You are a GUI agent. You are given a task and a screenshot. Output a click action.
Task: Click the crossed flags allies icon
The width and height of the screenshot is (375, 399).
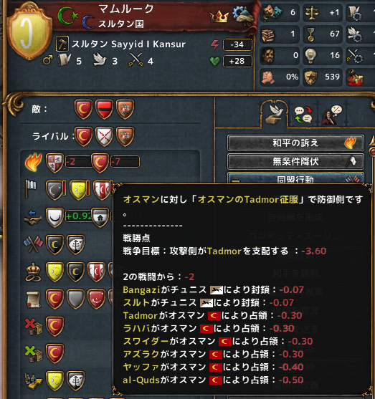coord(33,244)
